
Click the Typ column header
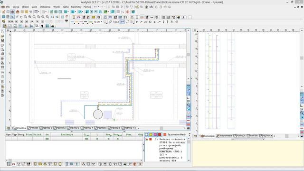pos(14,134)
